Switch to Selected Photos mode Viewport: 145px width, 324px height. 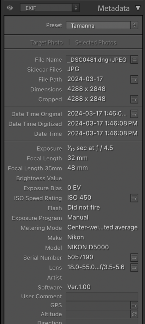click(x=95, y=42)
